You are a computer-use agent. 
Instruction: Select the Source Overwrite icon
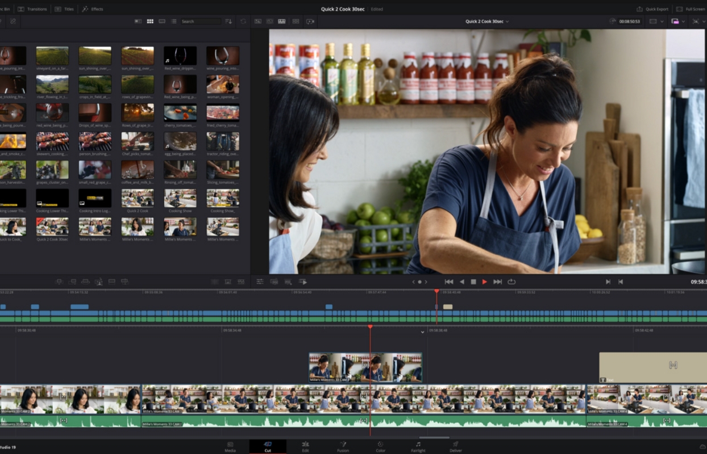124,281
